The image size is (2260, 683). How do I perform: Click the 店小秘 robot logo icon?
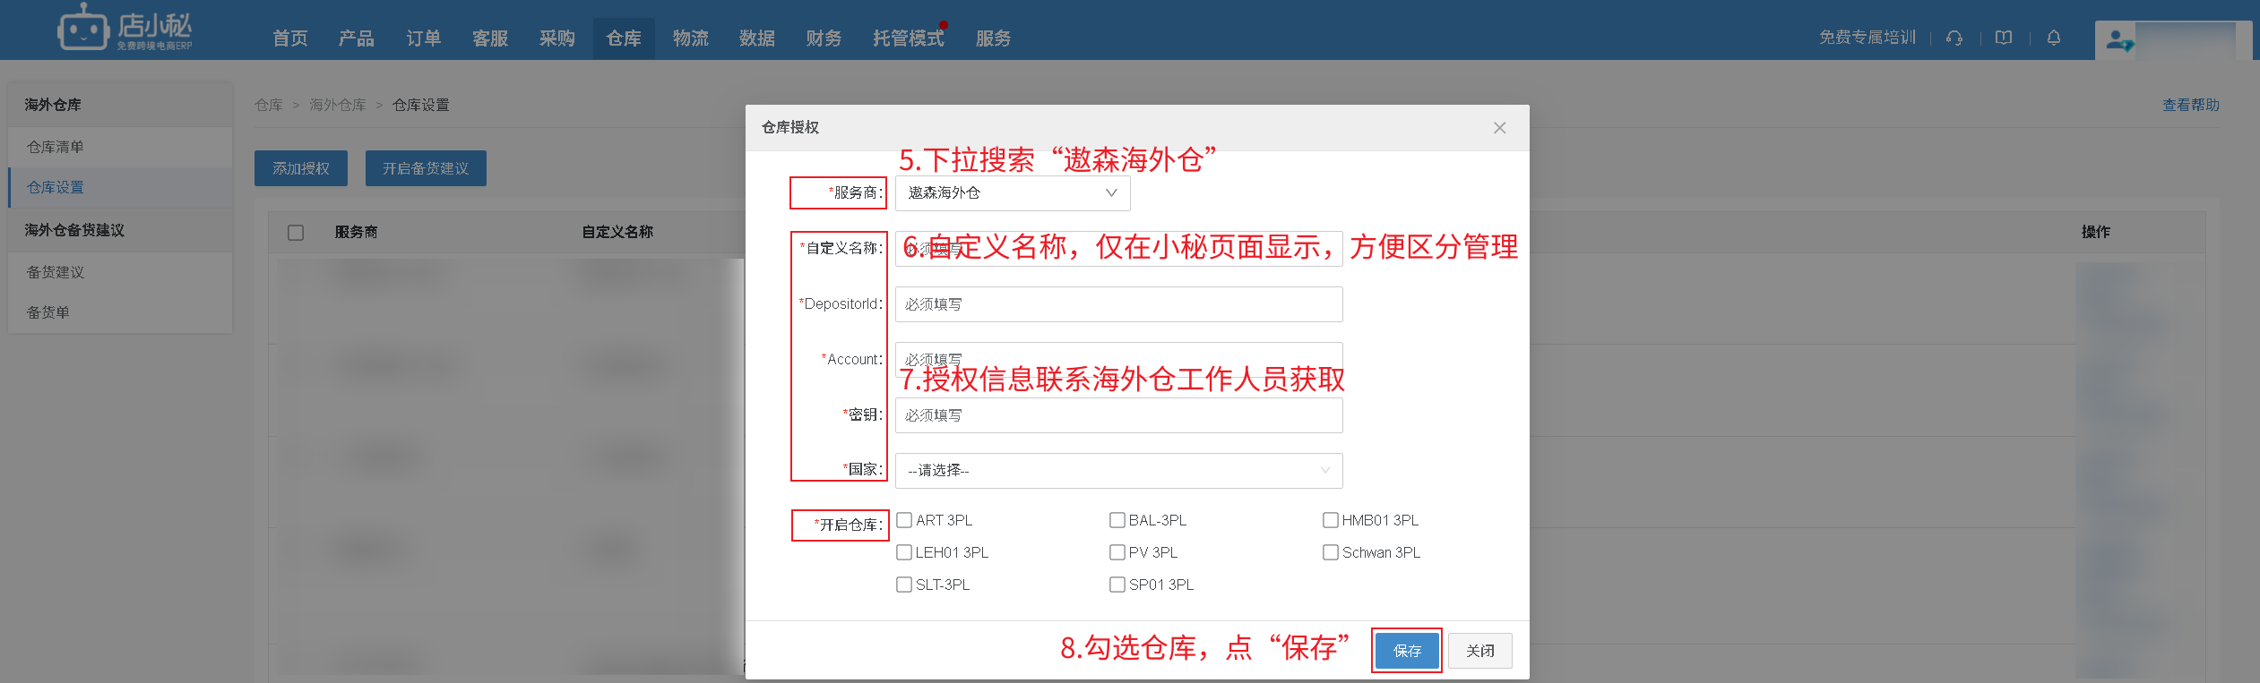tap(83, 29)
